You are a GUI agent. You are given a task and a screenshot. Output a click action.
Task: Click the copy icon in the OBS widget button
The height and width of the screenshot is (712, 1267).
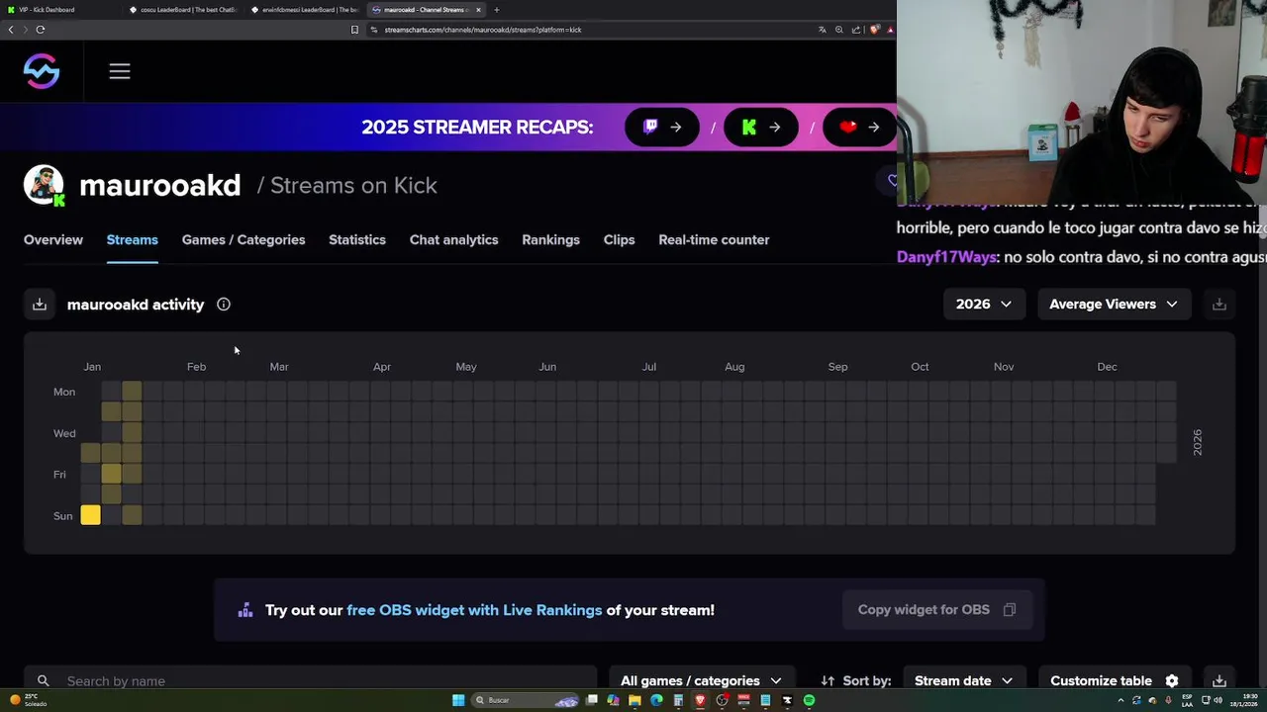click(1010, 609)
